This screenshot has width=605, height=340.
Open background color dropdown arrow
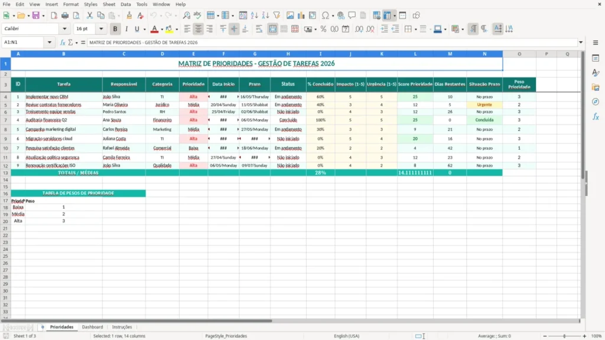[177, 30]
